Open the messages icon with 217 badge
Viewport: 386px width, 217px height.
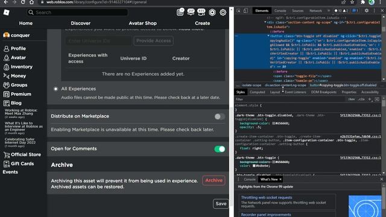(191, 12)
